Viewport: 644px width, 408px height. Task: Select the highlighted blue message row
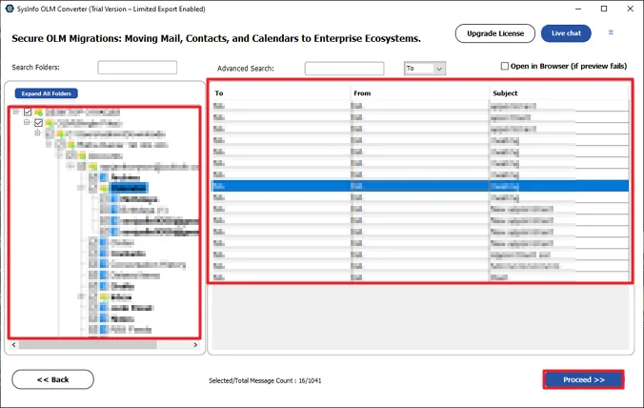[420, 186]
